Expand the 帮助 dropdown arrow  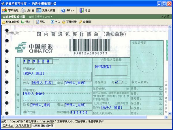click(x=74, y=10)
